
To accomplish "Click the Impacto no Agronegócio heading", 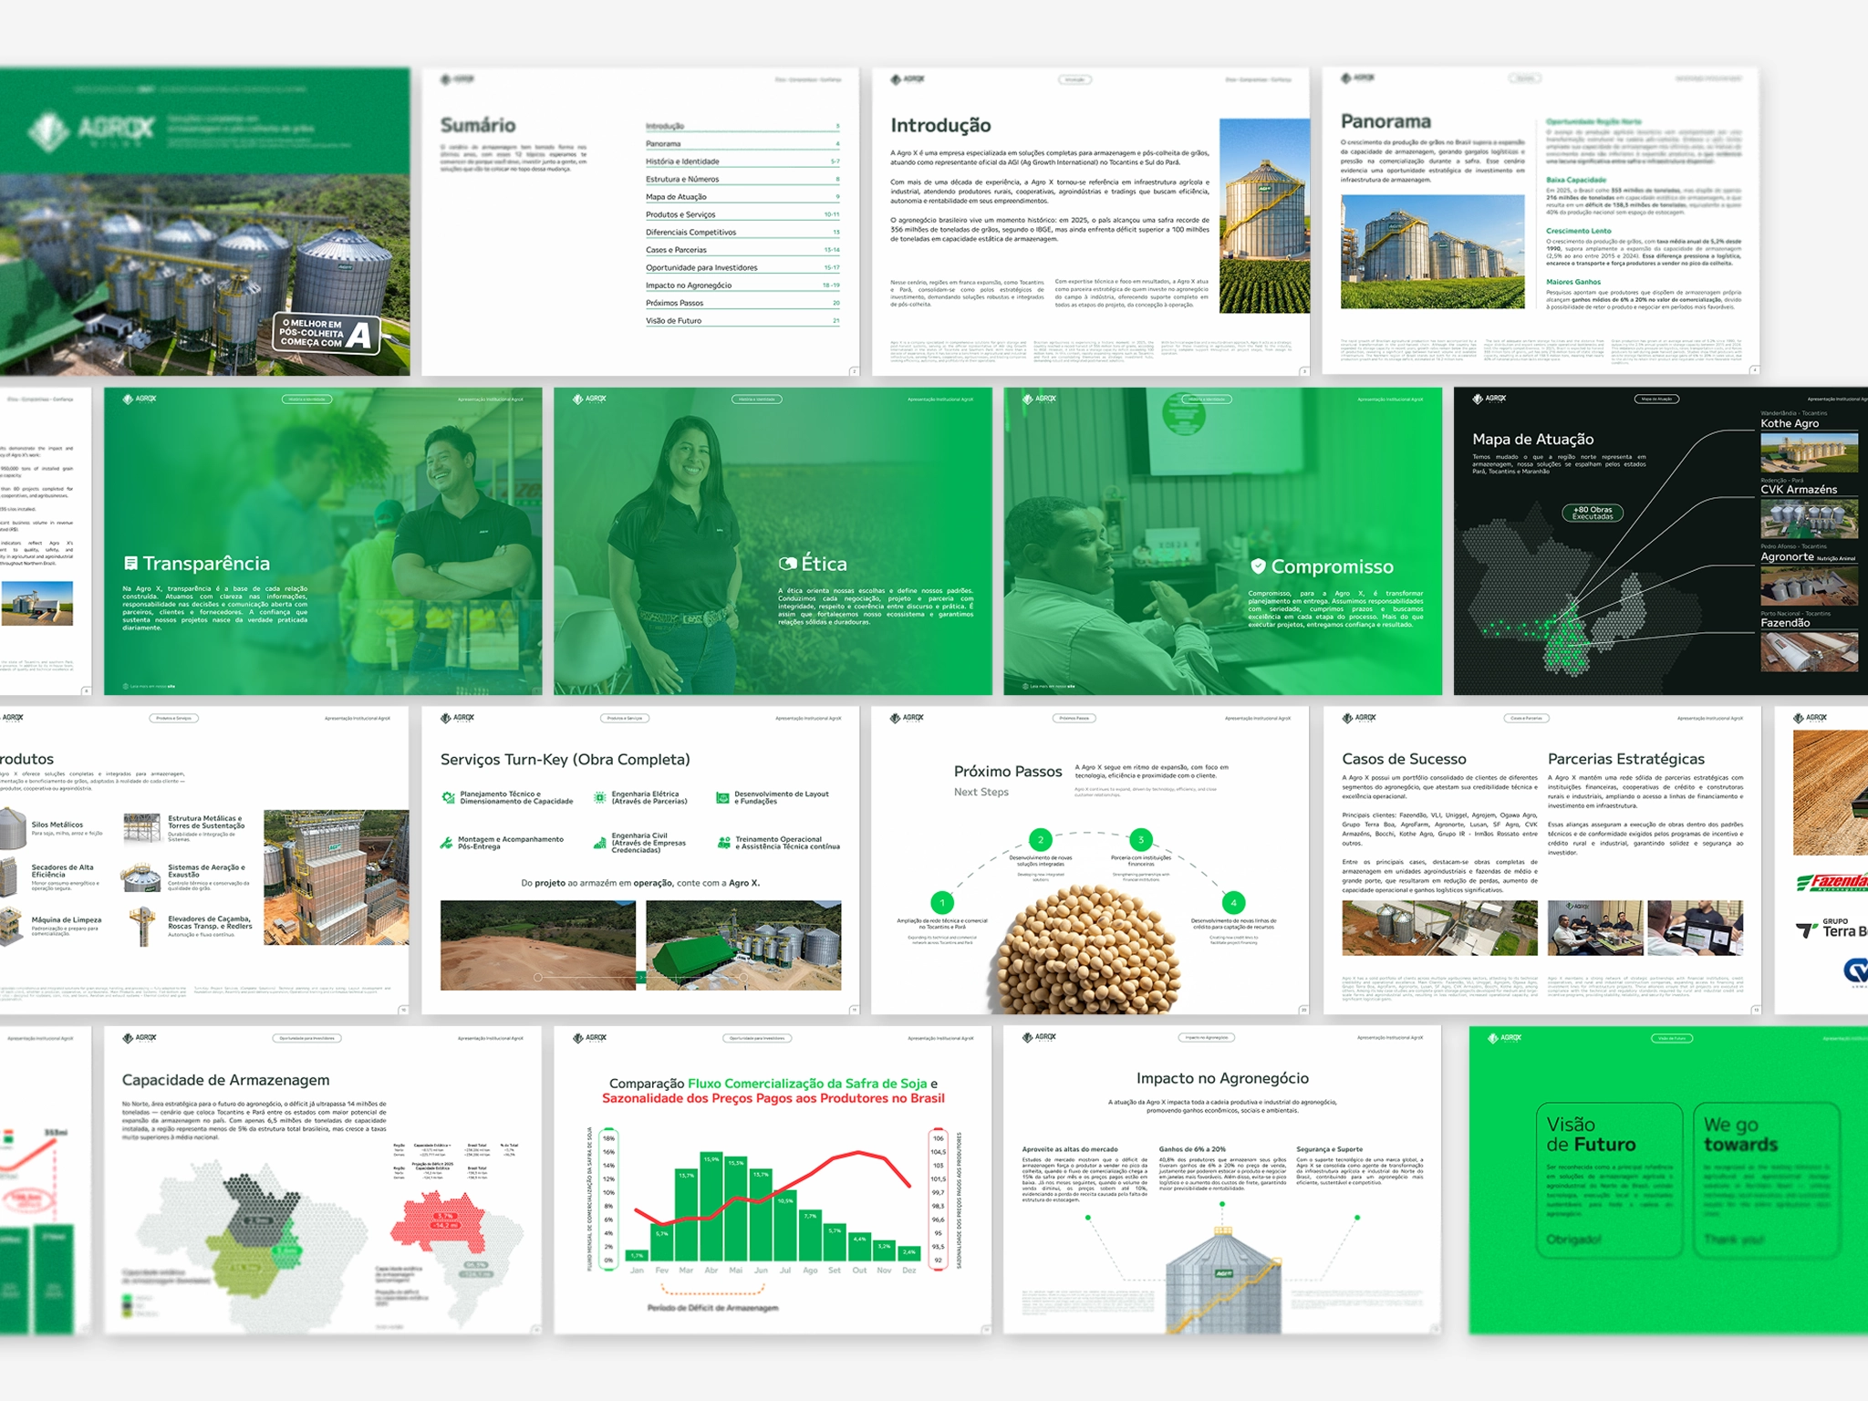I will point(1222,1078).
